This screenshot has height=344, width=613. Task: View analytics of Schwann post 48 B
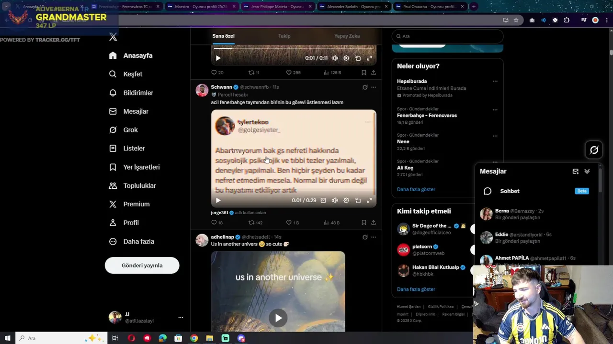pos(331,223)
